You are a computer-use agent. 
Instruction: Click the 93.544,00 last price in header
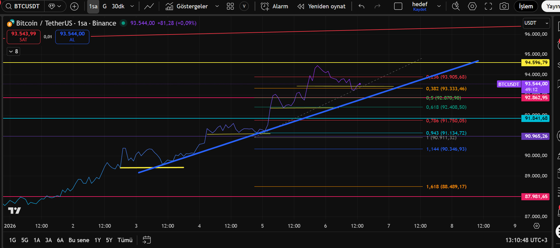point(143,23)
